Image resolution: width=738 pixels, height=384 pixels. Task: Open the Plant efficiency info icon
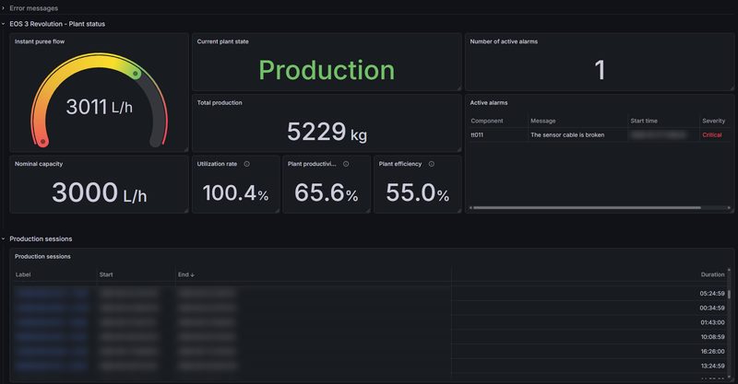pyautogui.click(x=431, y=164)
